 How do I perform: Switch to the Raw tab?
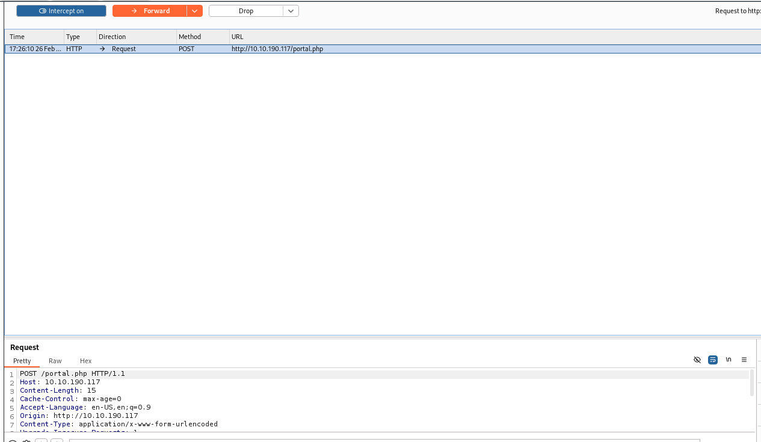[x=55, y=361]
